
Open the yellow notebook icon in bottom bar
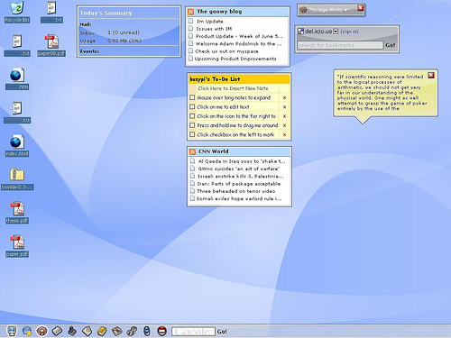click(x=102, y=331)
